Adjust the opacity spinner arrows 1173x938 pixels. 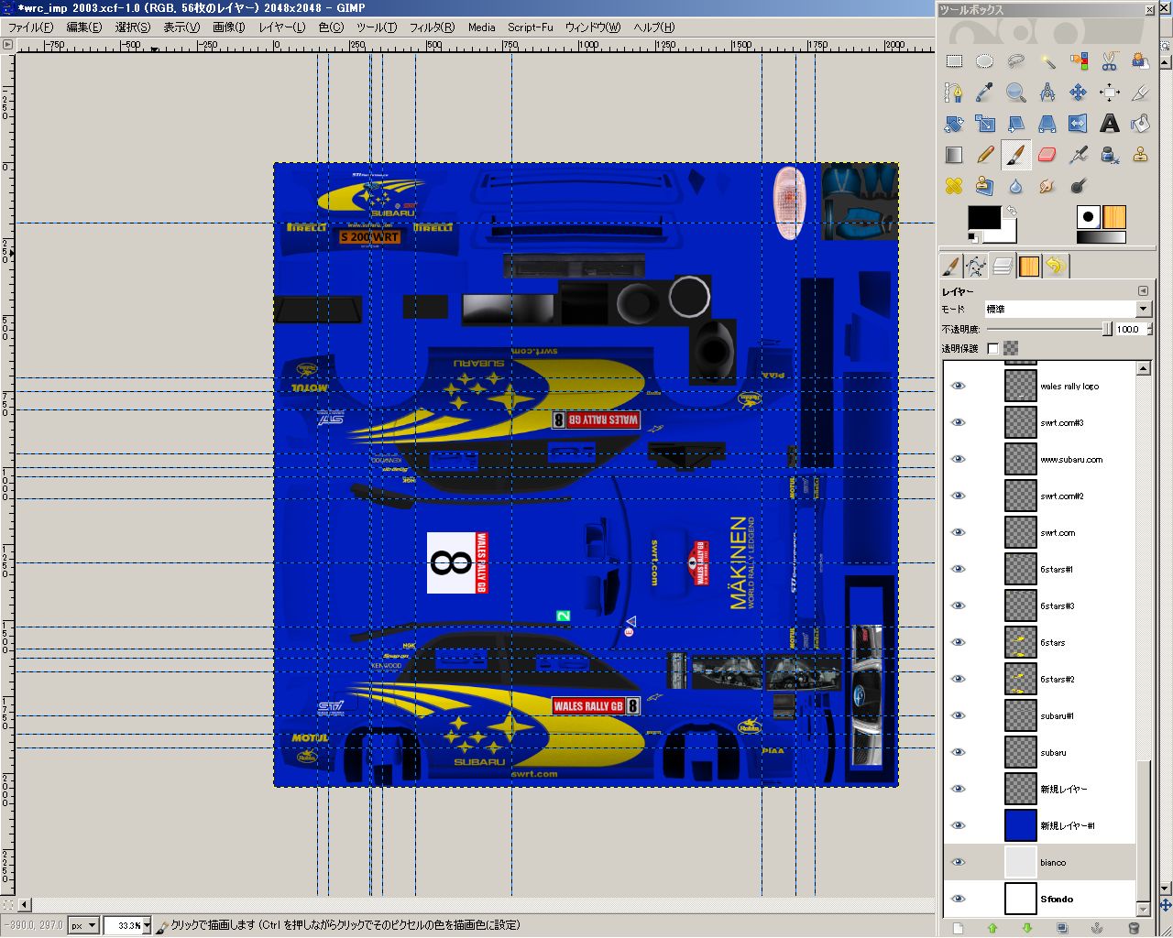(1148, 329)
